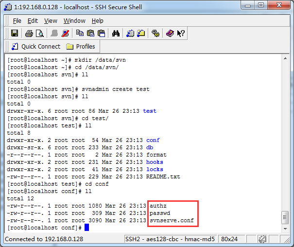
Task: Click the 'total 12' line
Action: click(20, 198)
